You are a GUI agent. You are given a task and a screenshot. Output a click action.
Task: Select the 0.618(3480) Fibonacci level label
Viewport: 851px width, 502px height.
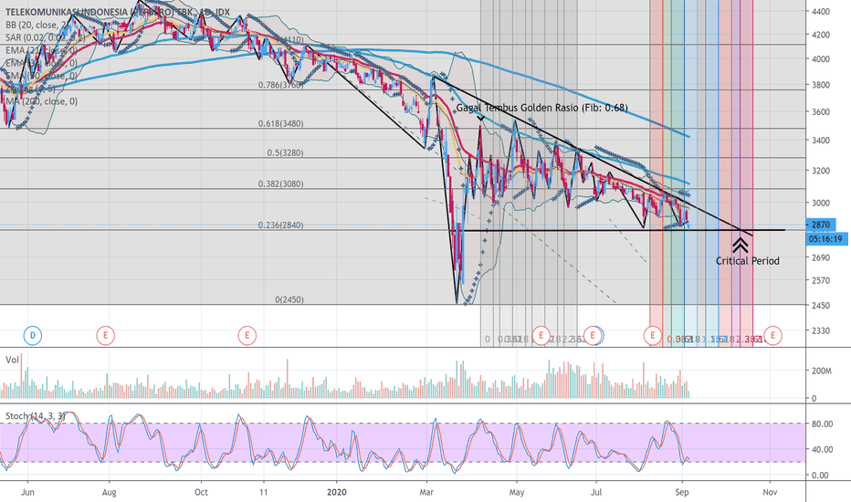tap(280, 124)
